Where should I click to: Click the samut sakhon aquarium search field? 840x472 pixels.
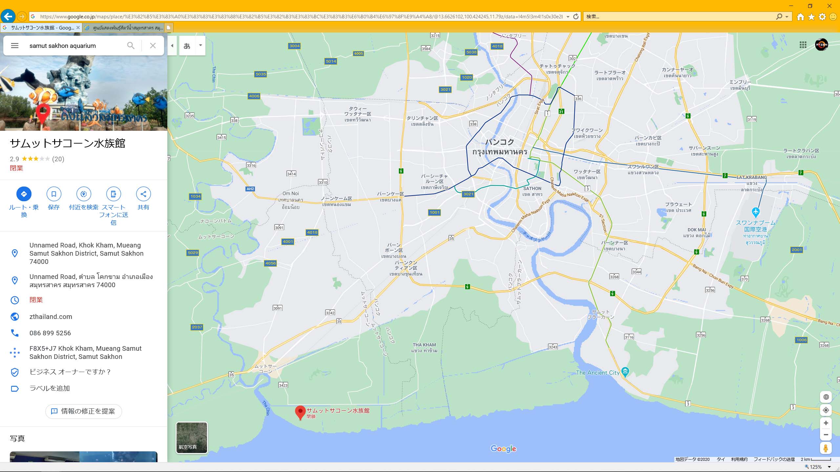74,46
